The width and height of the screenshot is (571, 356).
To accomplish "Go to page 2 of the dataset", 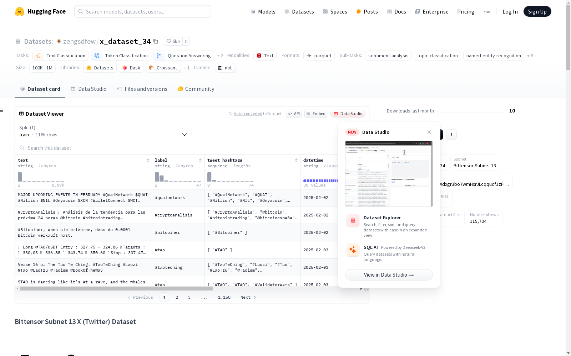I will point(177,297).
